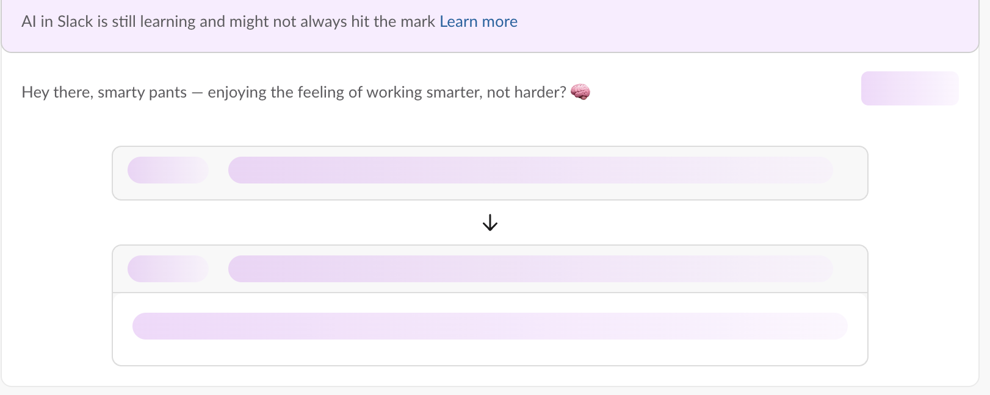Click the light gray page background at bottom
This screenshot has height=395, width=990.
tap(488, 391)
